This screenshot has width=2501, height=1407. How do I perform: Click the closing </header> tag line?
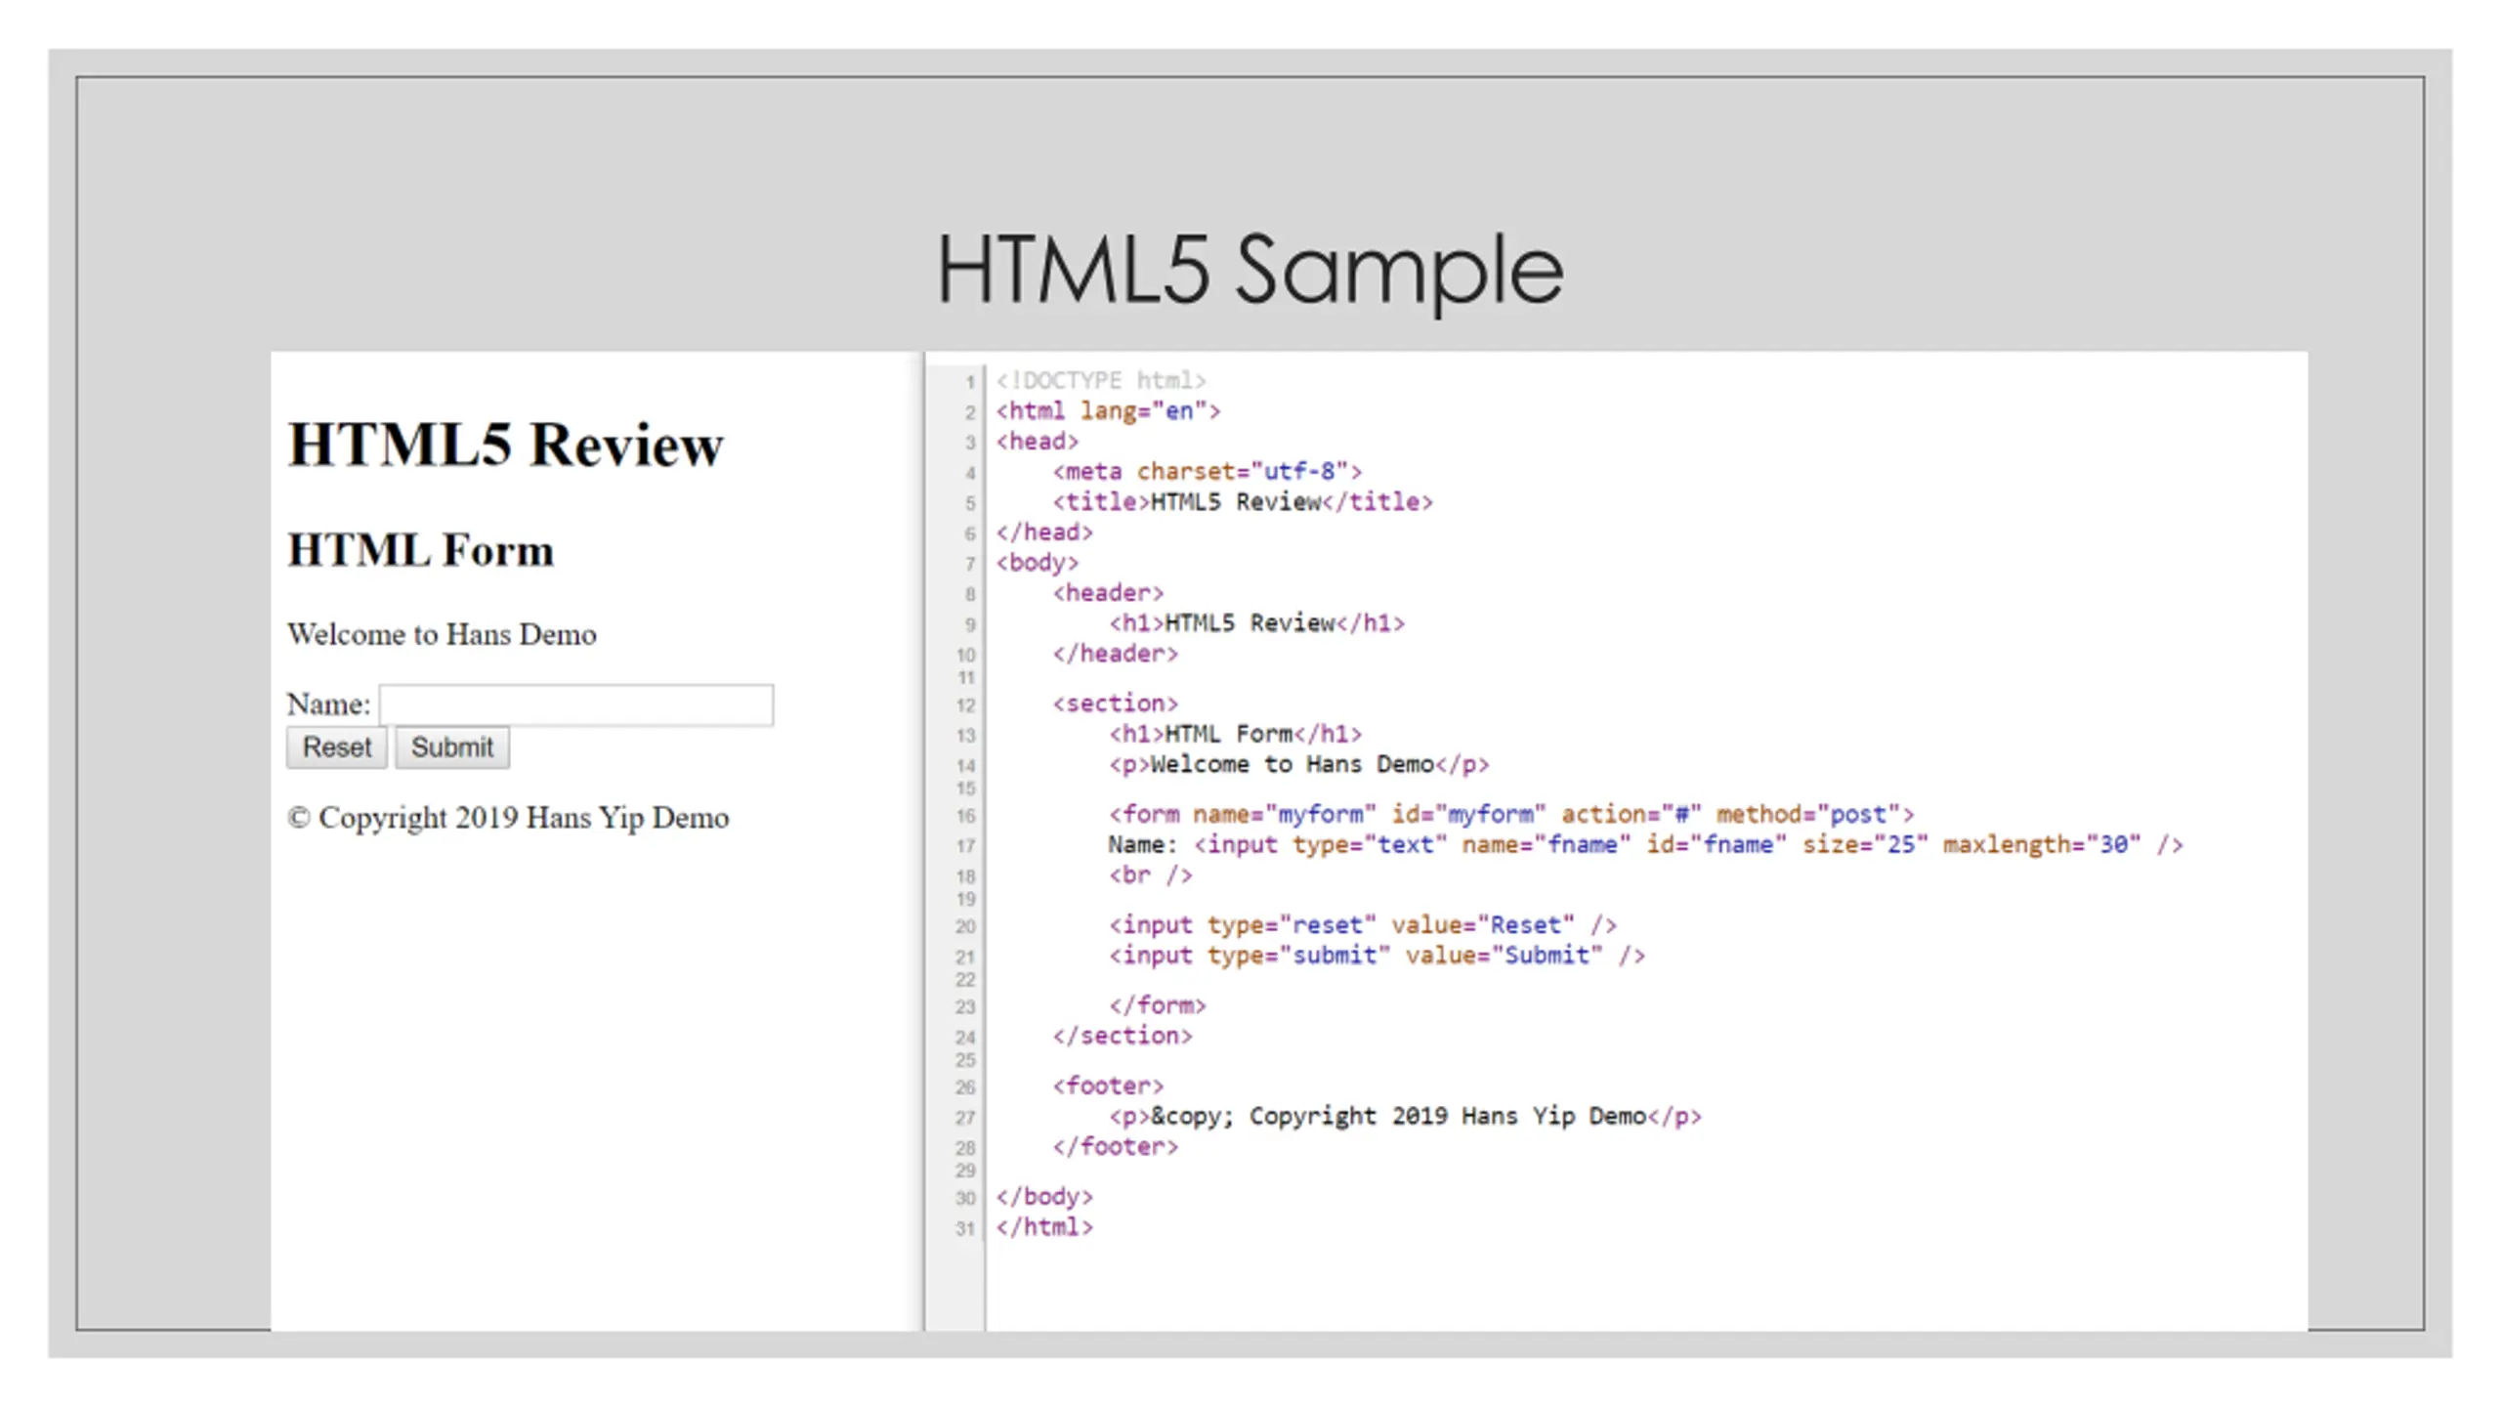[1115, 653]
